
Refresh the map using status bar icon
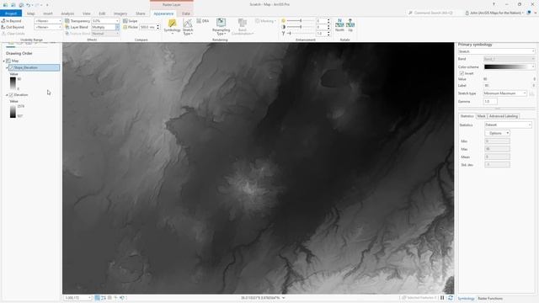(x=451, y=298)
